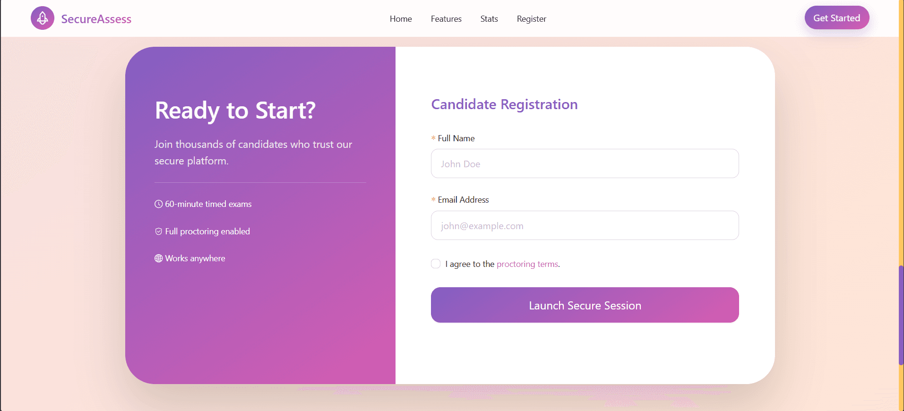Focus the Email Address input field
This screenshot has height=411, width=904.
tap(585, 226)
